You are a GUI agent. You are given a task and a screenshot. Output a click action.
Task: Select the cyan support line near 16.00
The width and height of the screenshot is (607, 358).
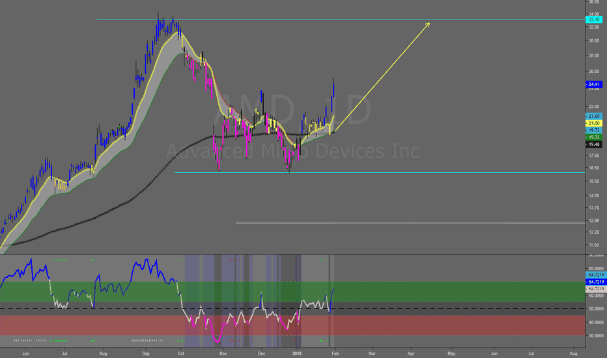(x=379, y=172)
